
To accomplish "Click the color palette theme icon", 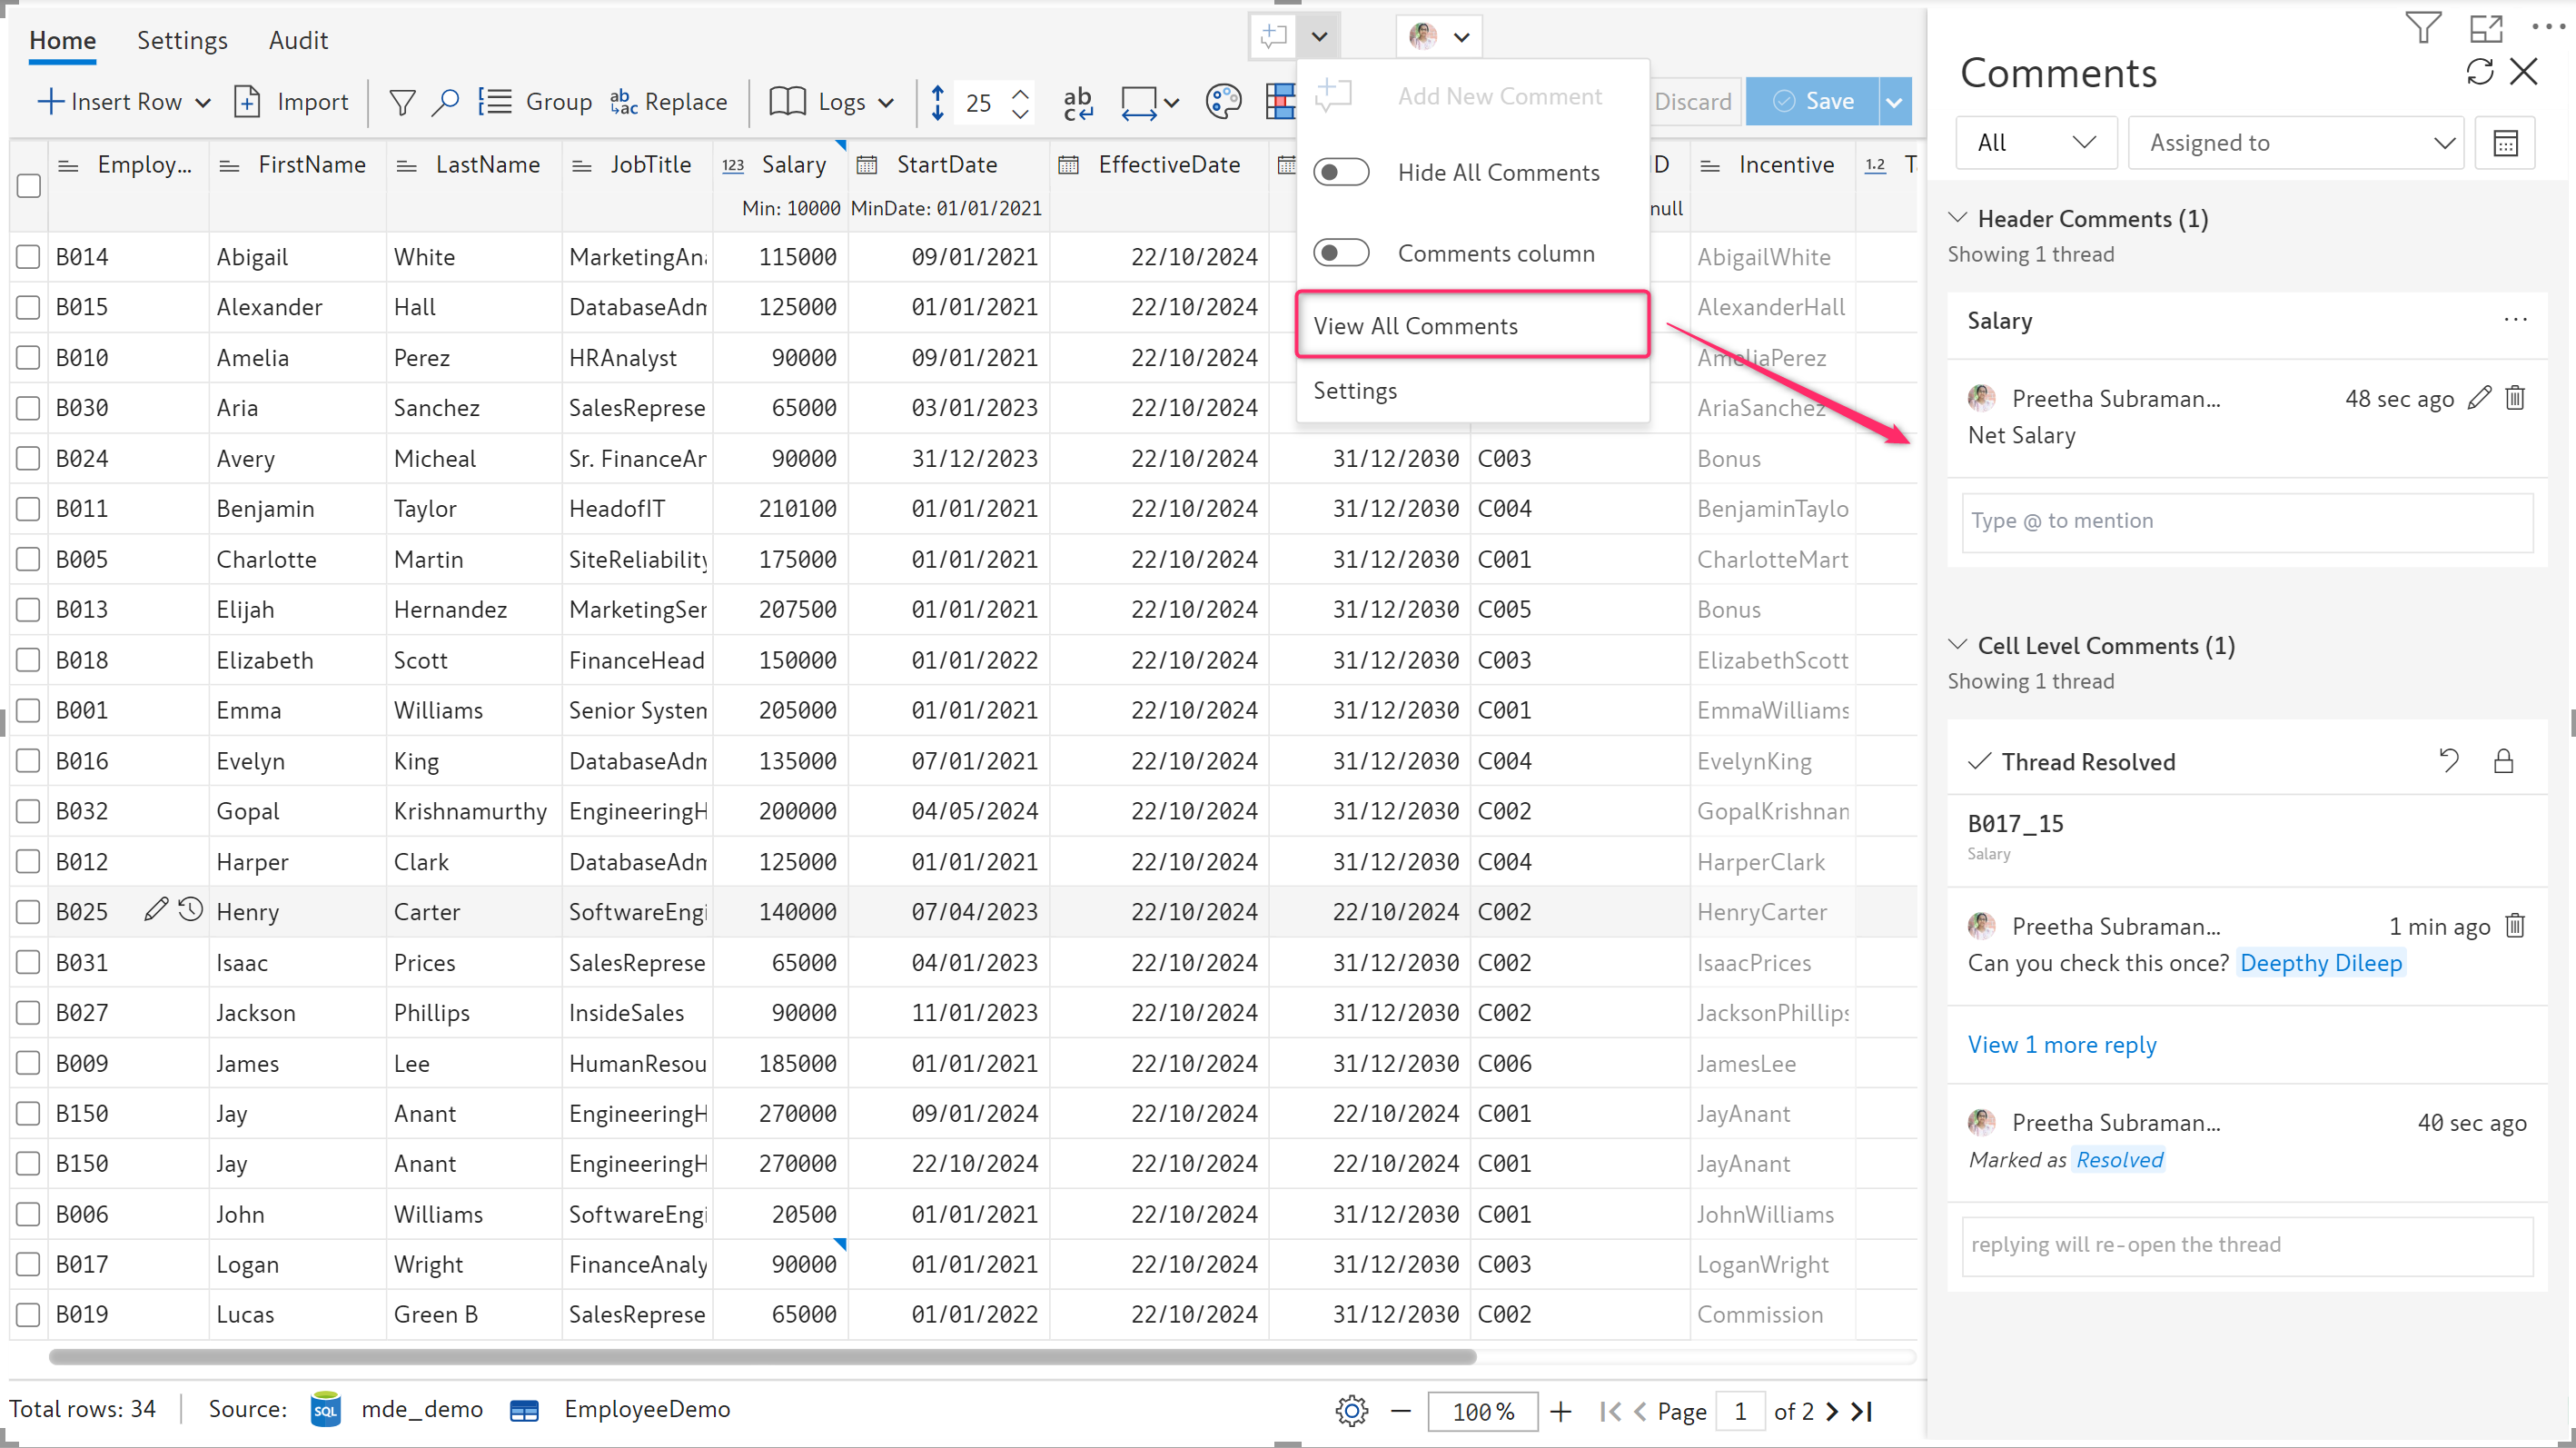I will (1222, 102).
